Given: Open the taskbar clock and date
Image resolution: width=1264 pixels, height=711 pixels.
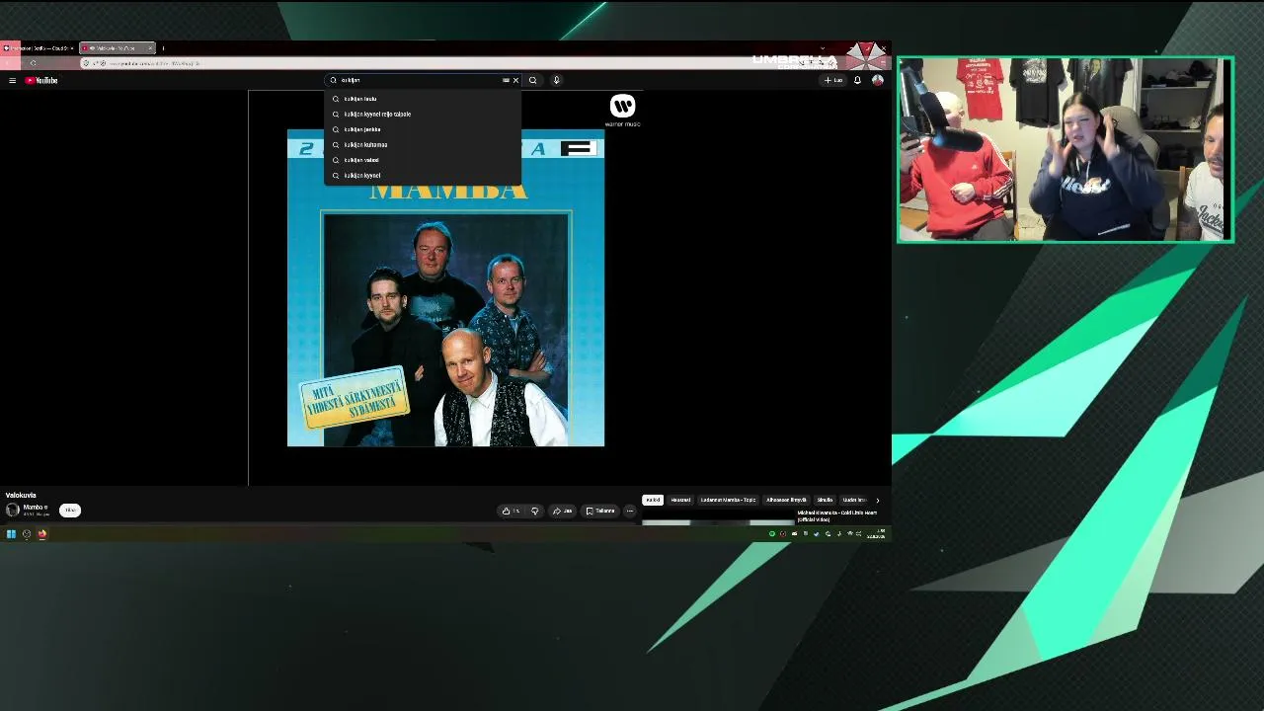Looking at the screenshot, I should pyautogui.click(x=876, y=534).
